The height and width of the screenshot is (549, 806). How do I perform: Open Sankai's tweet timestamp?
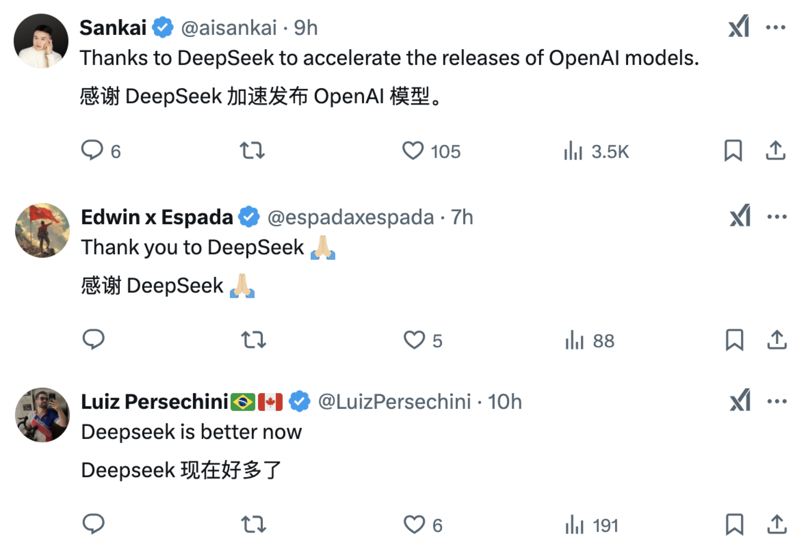[x=305, y=28]
